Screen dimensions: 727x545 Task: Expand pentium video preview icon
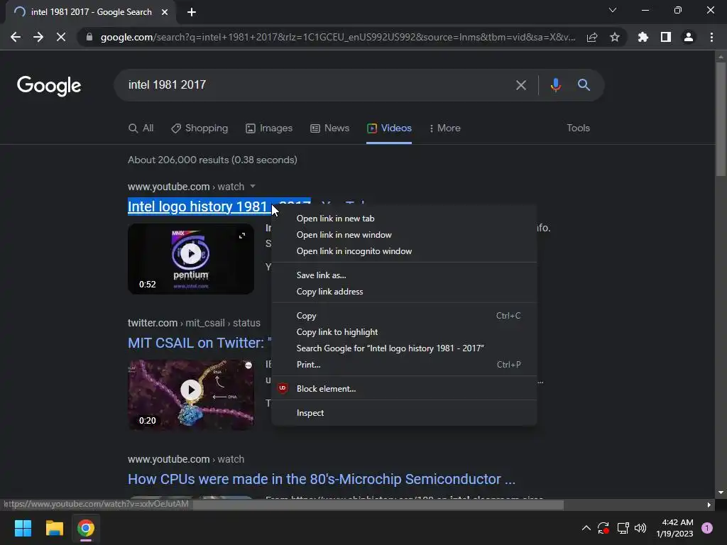pyautogui.click(x=242, y=236)
